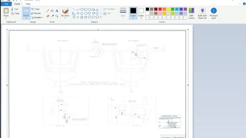Open the shape Outline dropdown
The height and width of the screenshot is (138, 246).
coord(110,9)
